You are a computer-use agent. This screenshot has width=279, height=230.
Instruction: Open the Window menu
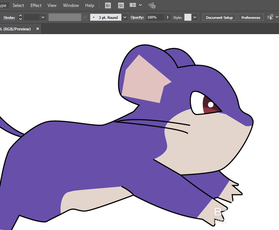(x=71, y=5)
